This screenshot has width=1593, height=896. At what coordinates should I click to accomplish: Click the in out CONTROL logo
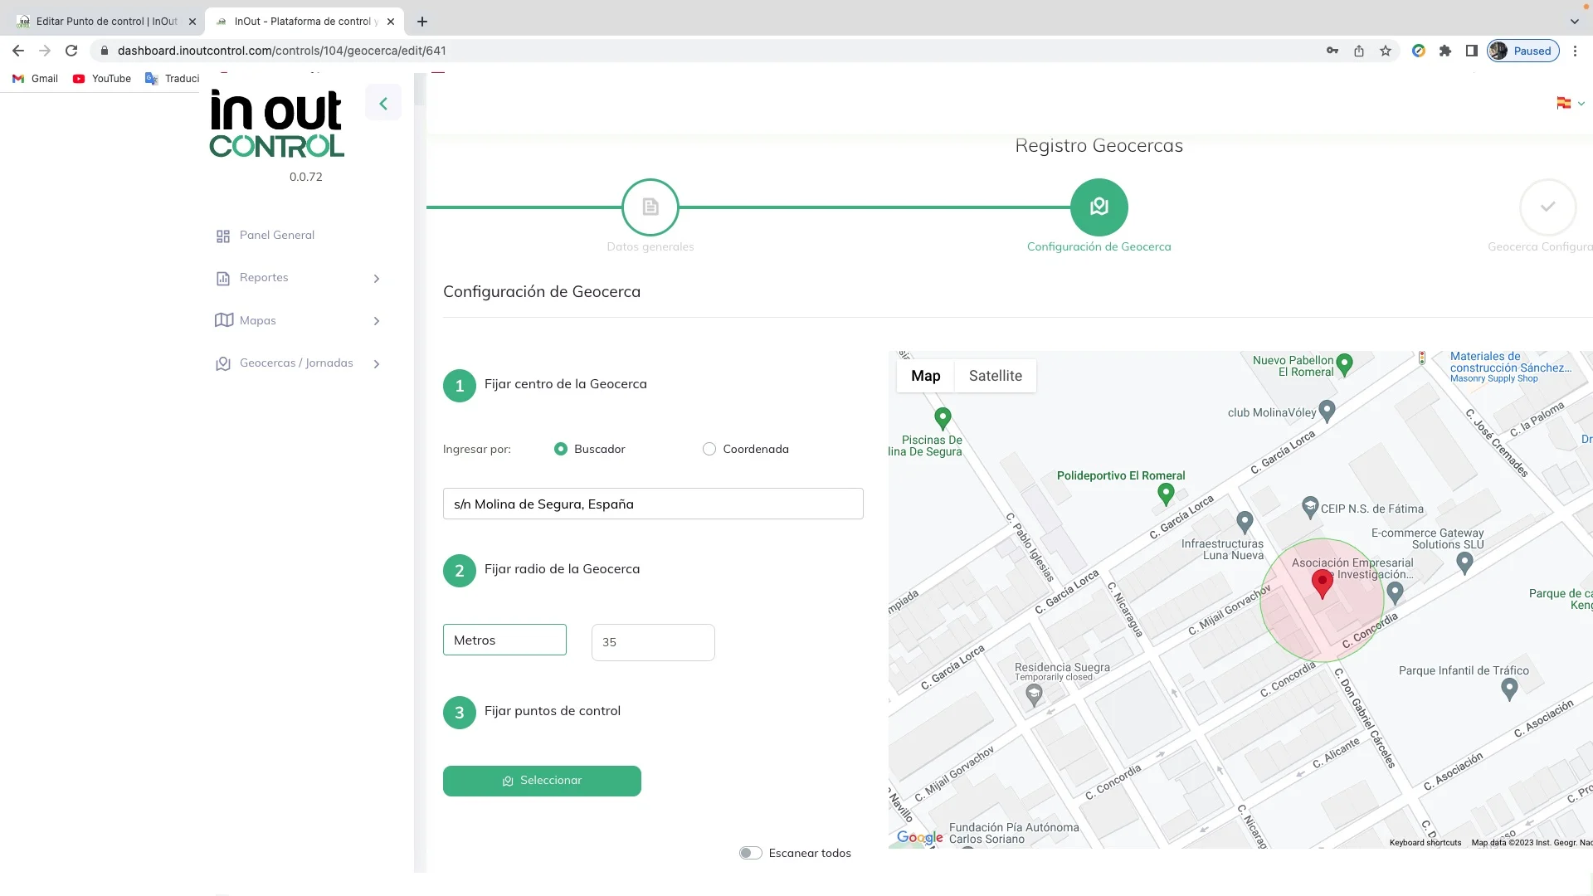point(277,124)
